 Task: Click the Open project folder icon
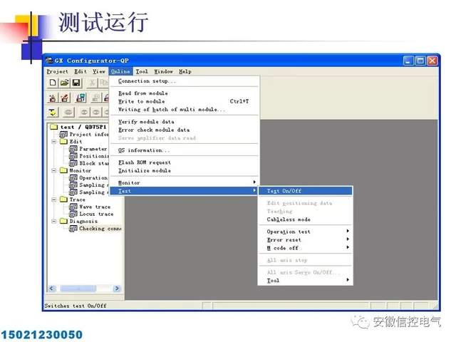pos(65,83)
